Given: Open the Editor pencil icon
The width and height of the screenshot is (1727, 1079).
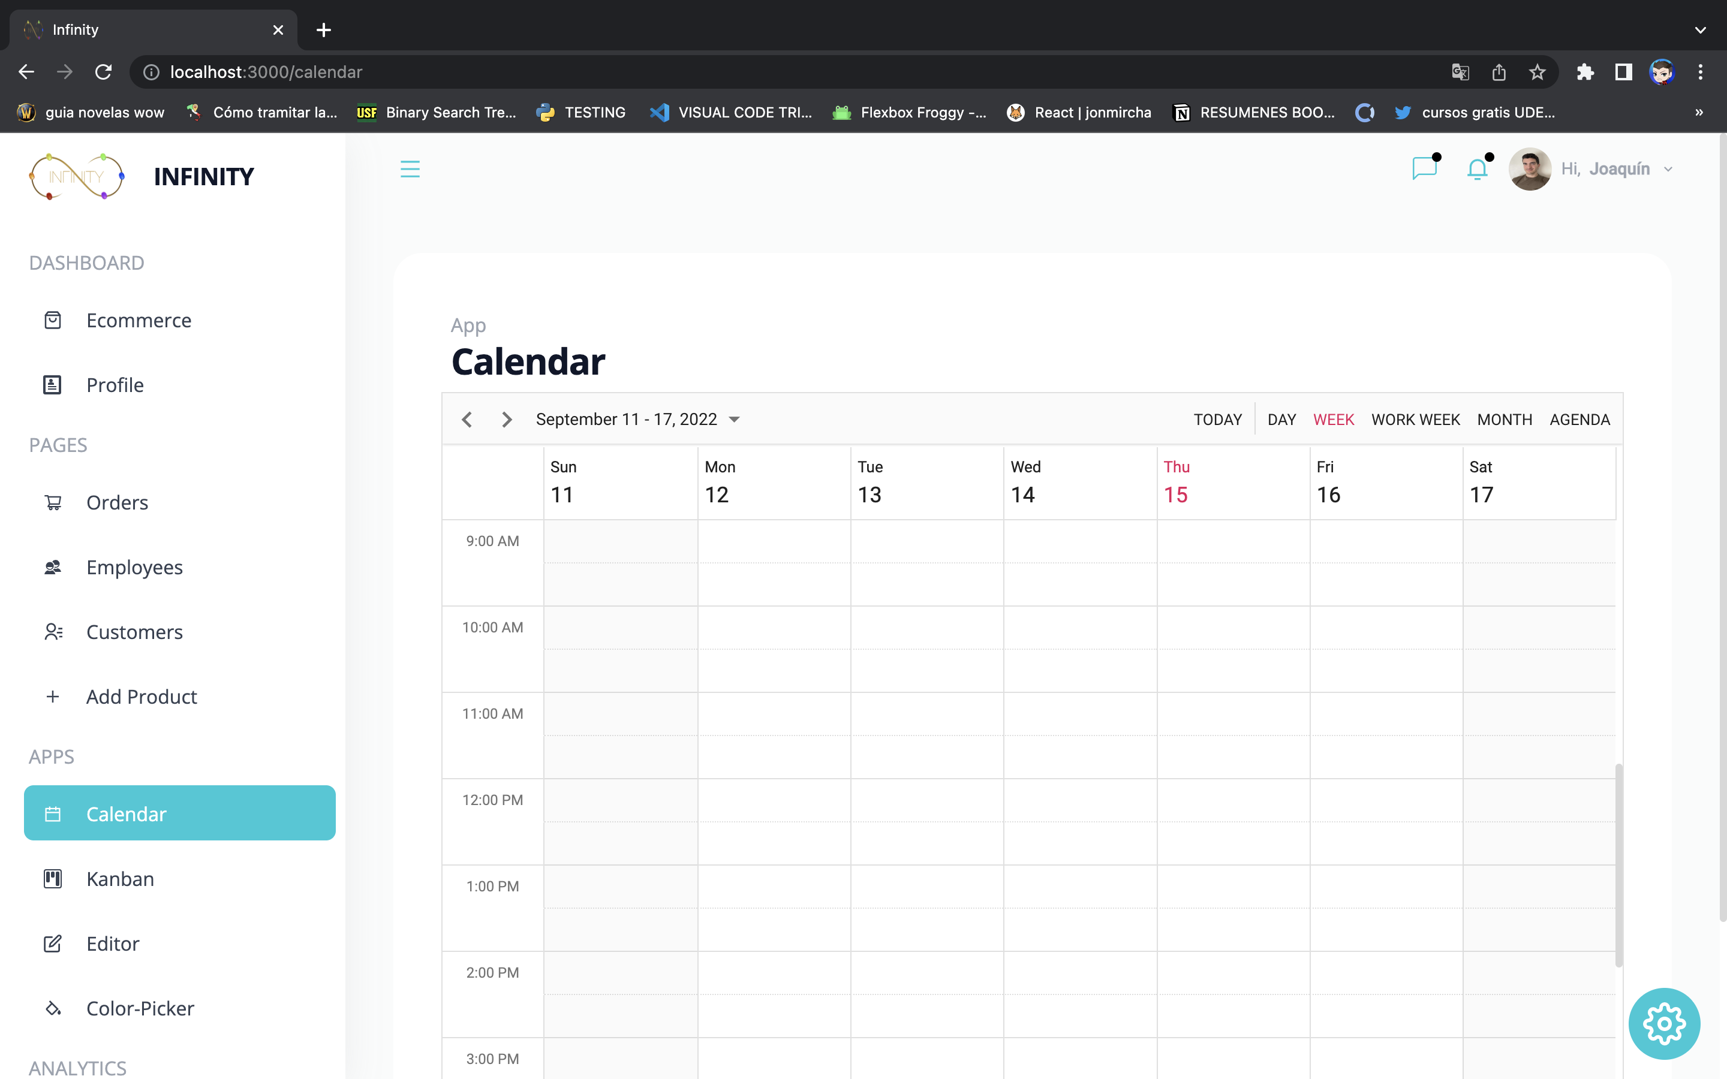Looking at the screenshot, I should click(53, 944).
